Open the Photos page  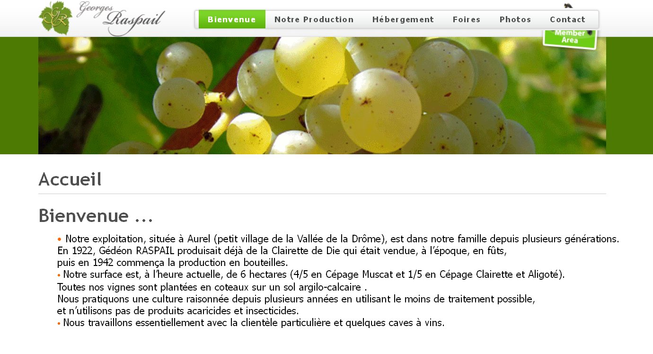(x=515, y=19)
